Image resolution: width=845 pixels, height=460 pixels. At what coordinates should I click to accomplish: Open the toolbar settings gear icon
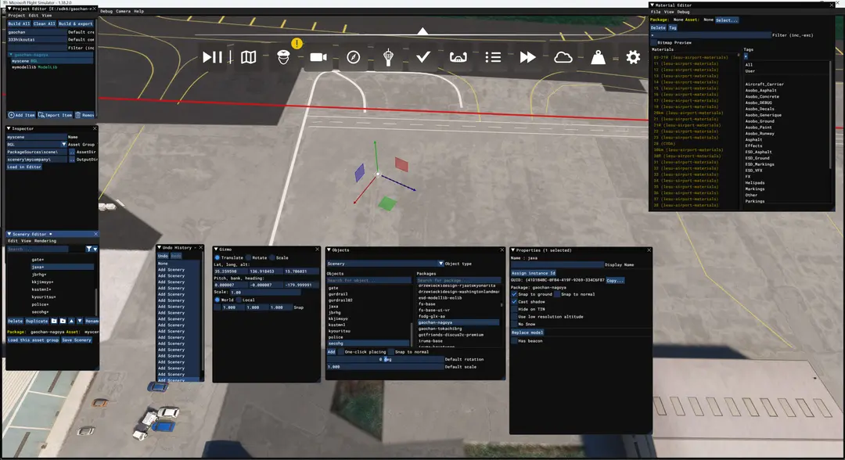tap(633, 56)
